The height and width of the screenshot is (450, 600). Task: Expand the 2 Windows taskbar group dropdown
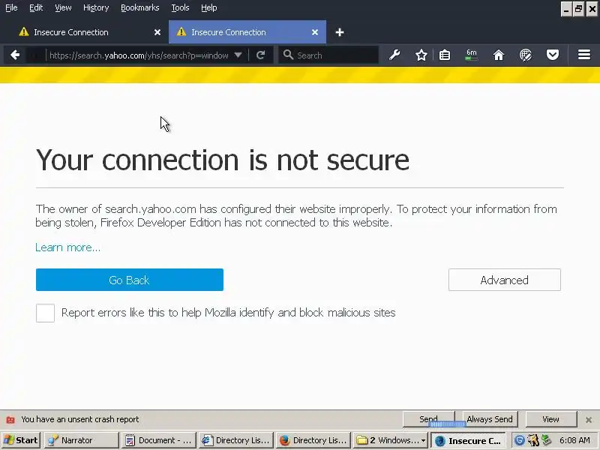(x=423, y=440)
